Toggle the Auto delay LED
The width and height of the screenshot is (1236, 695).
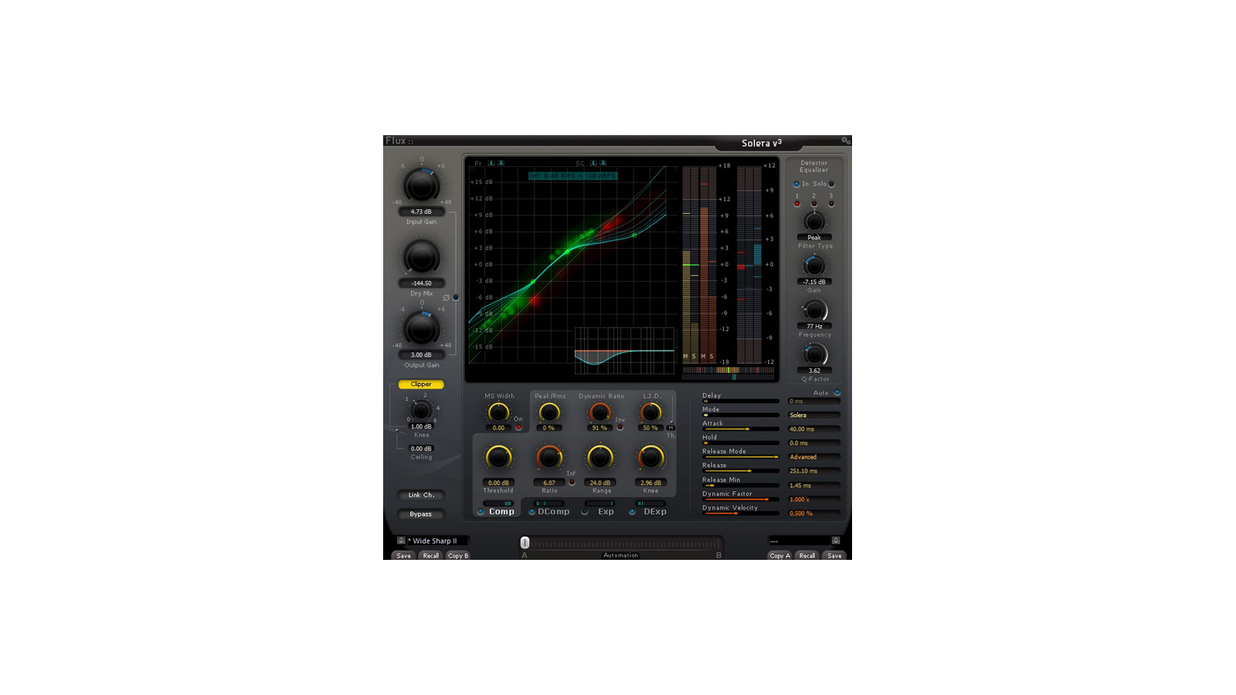tap(837, 393)
